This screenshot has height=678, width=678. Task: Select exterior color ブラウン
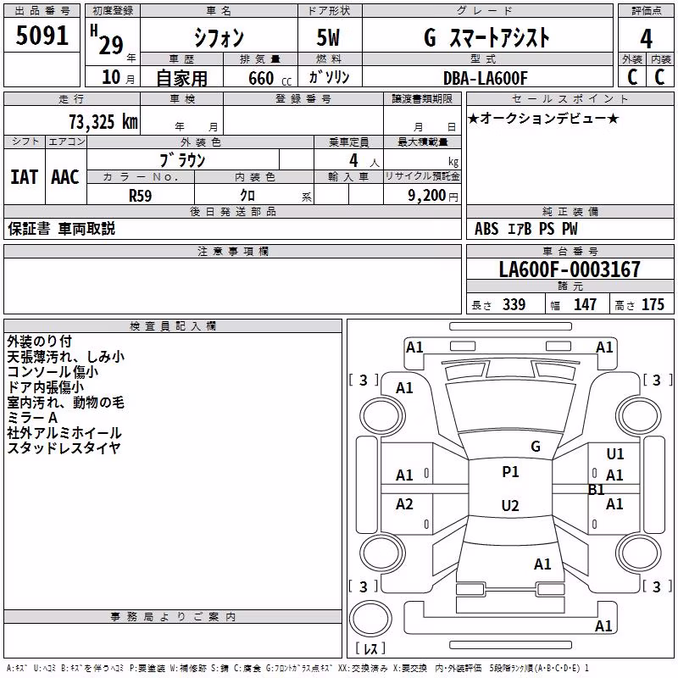[182, 160]
